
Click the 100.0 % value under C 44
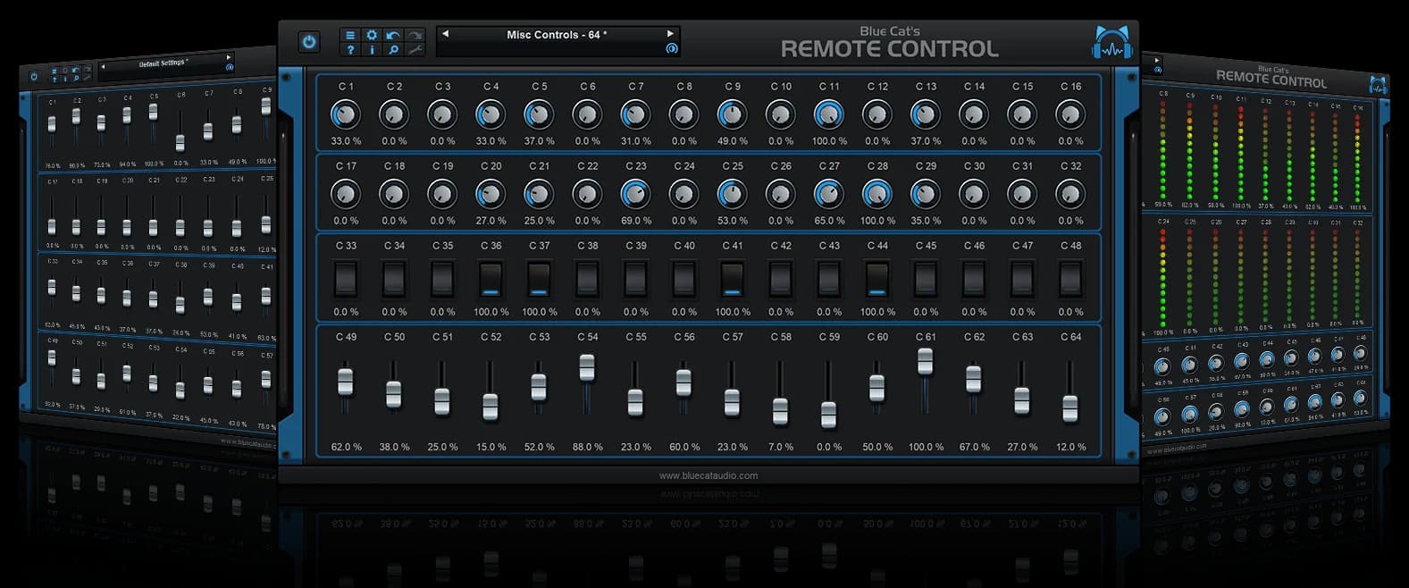tap(877, 312)
